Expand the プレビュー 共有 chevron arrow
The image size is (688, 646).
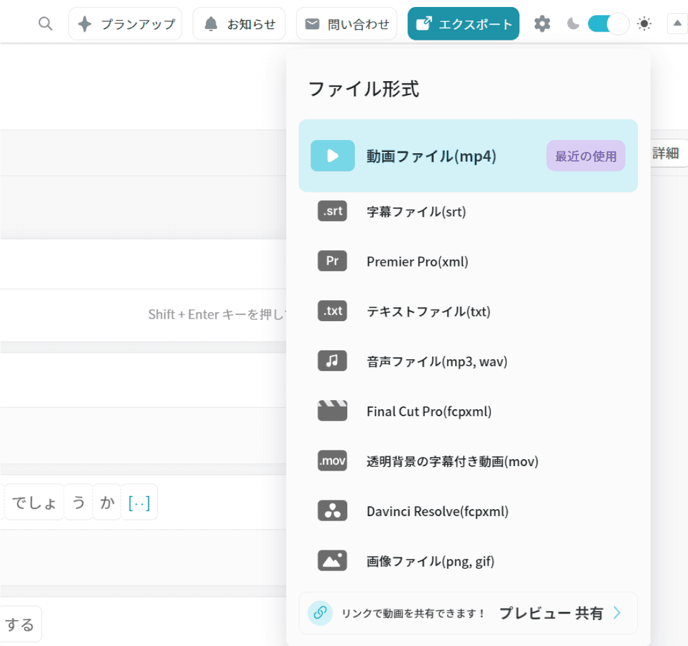coord(617,613)
